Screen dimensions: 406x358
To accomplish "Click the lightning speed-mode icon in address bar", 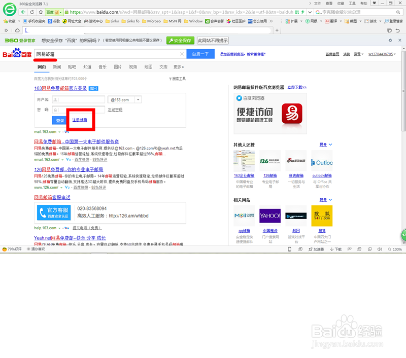I will 302,12.
